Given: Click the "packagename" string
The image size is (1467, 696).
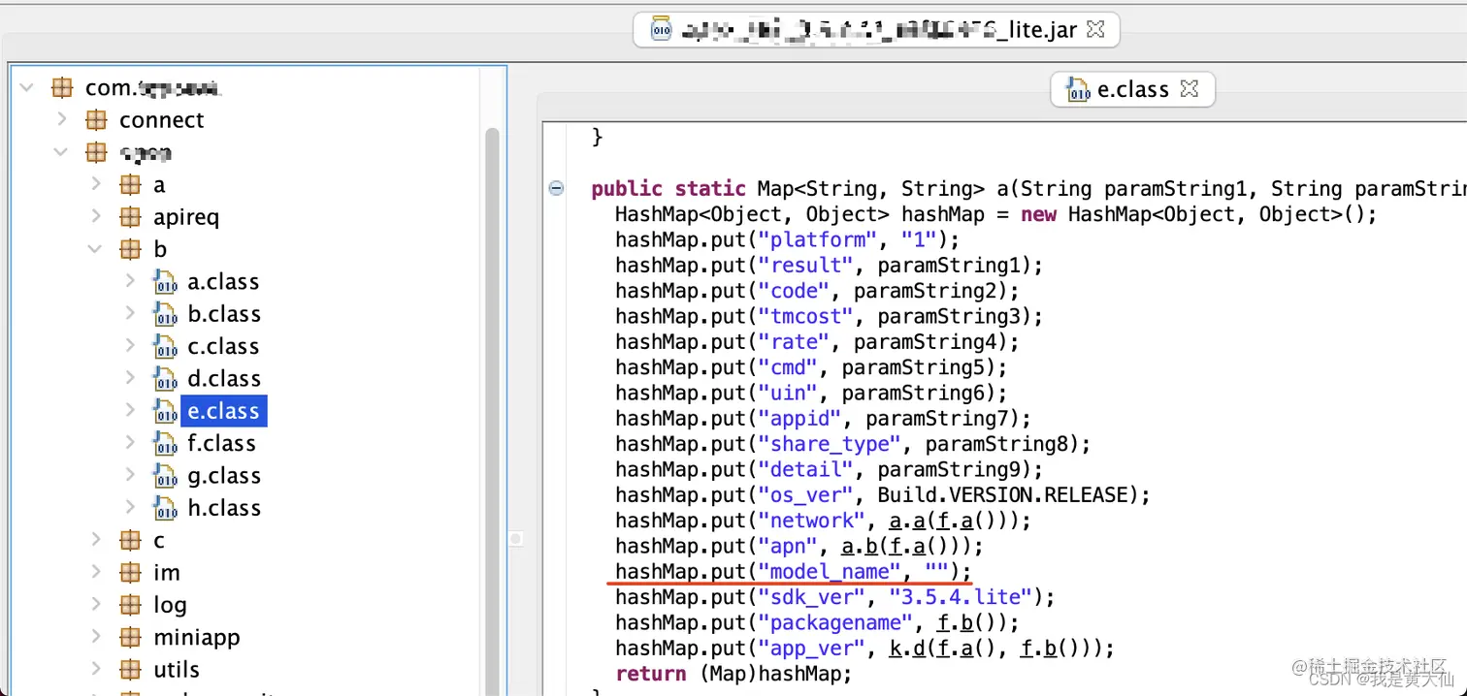Looking at the screenshot, I should (x=835, y=621).
